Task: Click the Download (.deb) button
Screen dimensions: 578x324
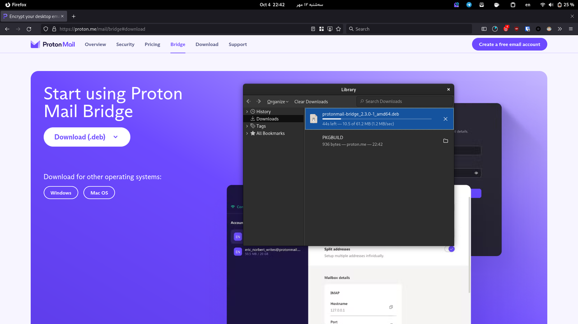Action: point(87,137)
